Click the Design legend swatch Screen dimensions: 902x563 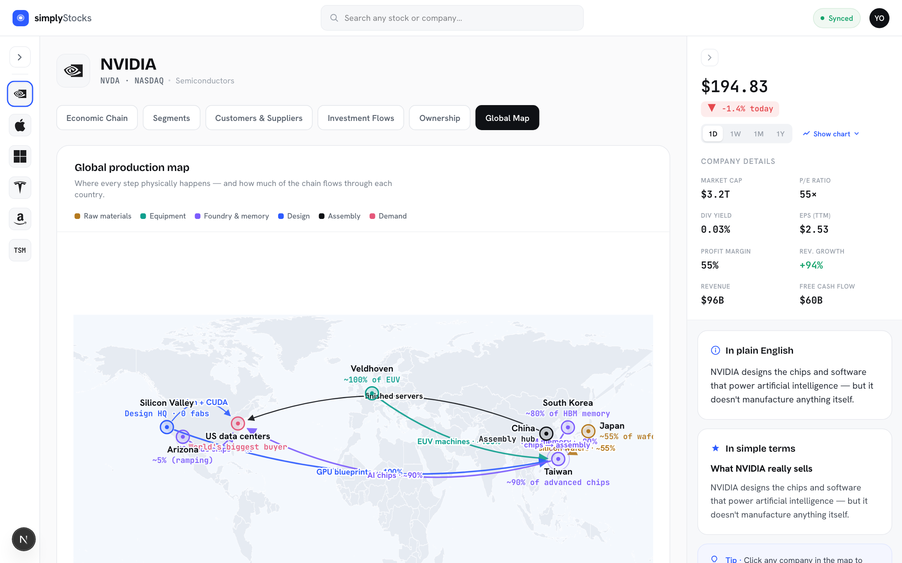point(281,216)
